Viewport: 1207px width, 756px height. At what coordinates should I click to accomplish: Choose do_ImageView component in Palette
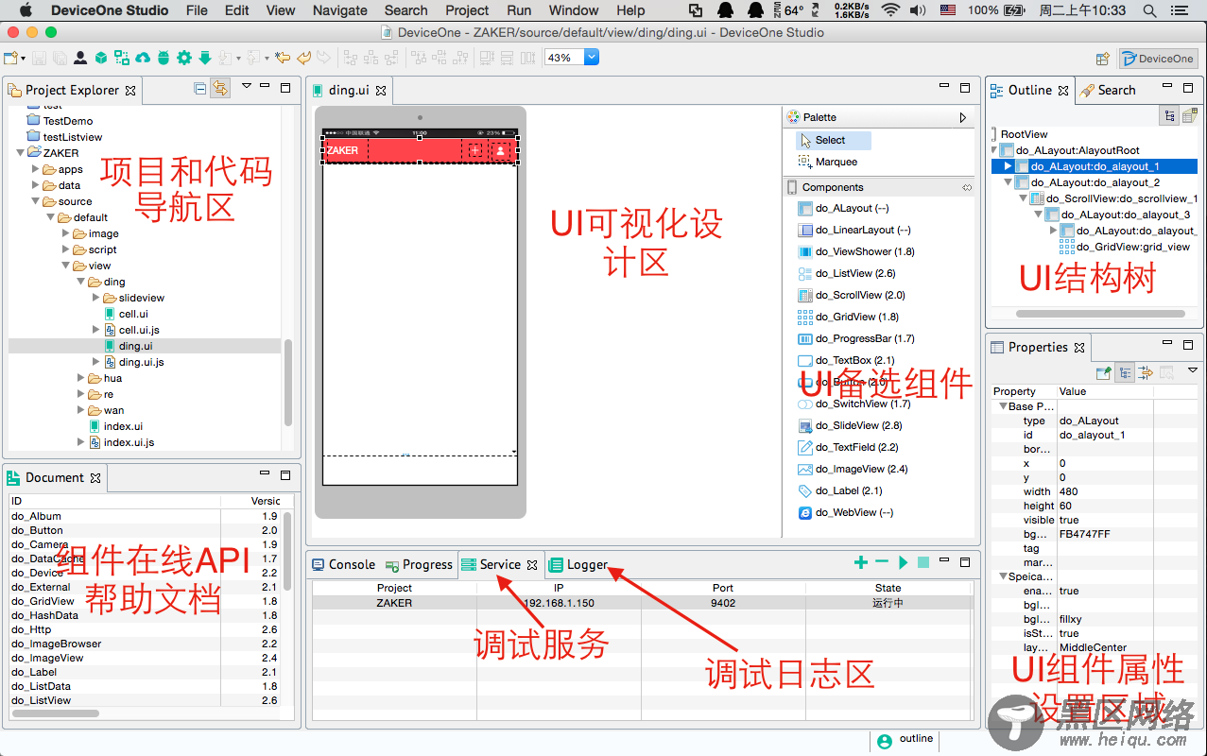pyautogui.click(x=854, y=469)
